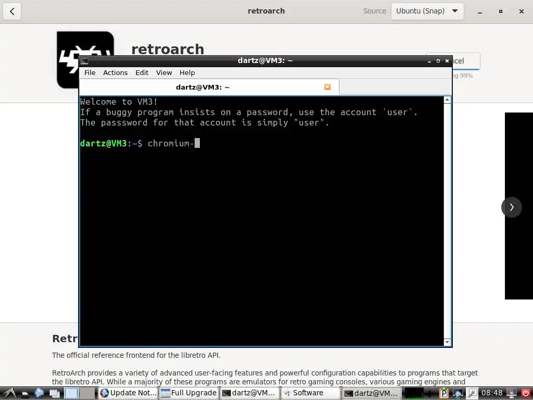Go back in the Software window
The height and width of the screenshot is (400, 533).
(x=12, y=11)
